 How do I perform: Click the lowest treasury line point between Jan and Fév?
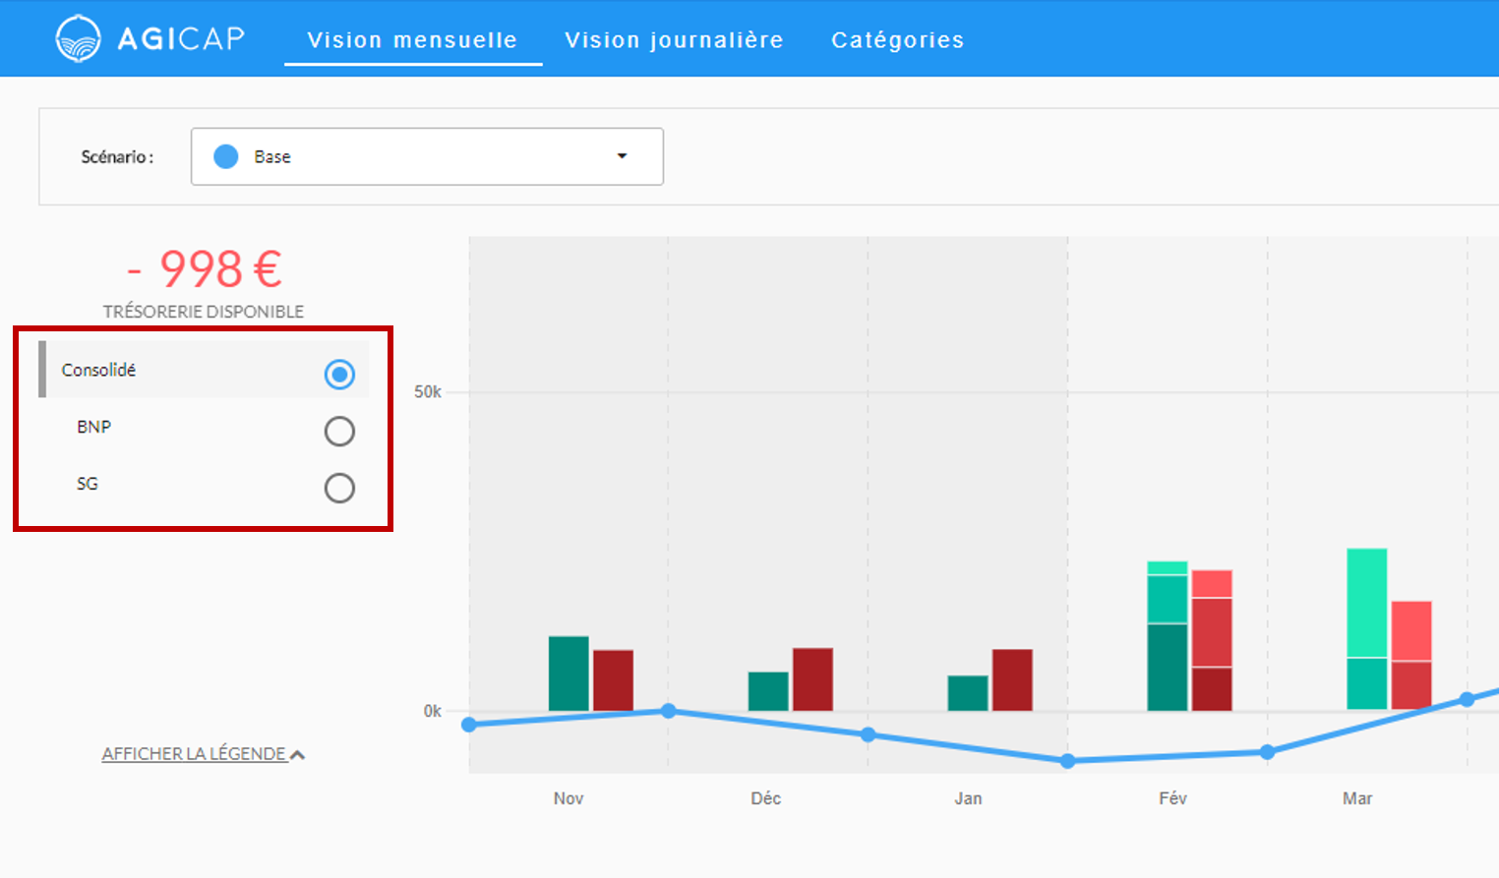[x=1068, y=761]
